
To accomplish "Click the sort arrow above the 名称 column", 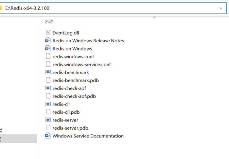I will (x=154, y=18).
